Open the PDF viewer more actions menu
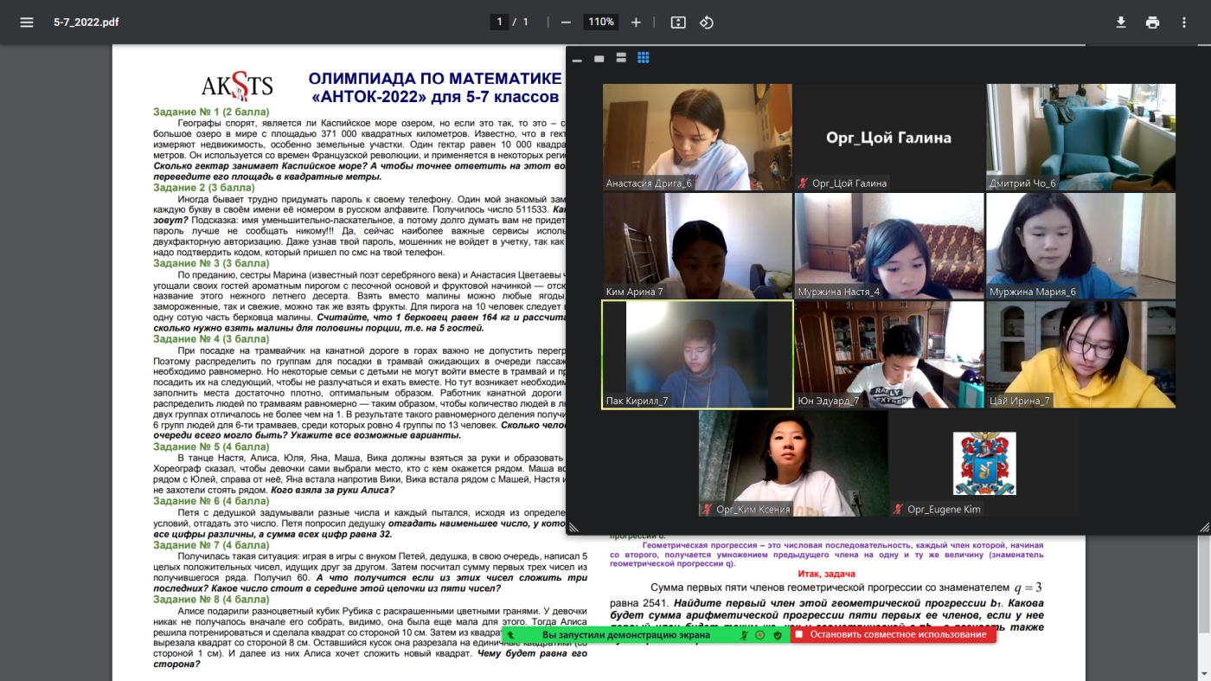 click(x=1184, y=22)
